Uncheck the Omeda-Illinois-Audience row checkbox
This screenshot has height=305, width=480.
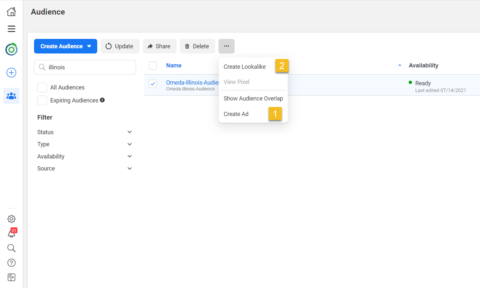[x=153, y=84]
